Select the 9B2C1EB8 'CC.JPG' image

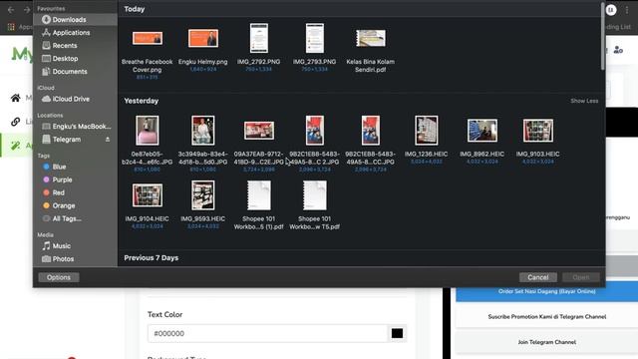pyautogui.click(x=370, y=131)
